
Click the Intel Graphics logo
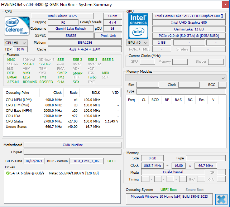coord(138,26)
